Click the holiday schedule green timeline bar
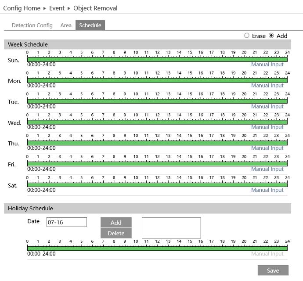Viewport: 303px width, 281px height. point(157,248)
